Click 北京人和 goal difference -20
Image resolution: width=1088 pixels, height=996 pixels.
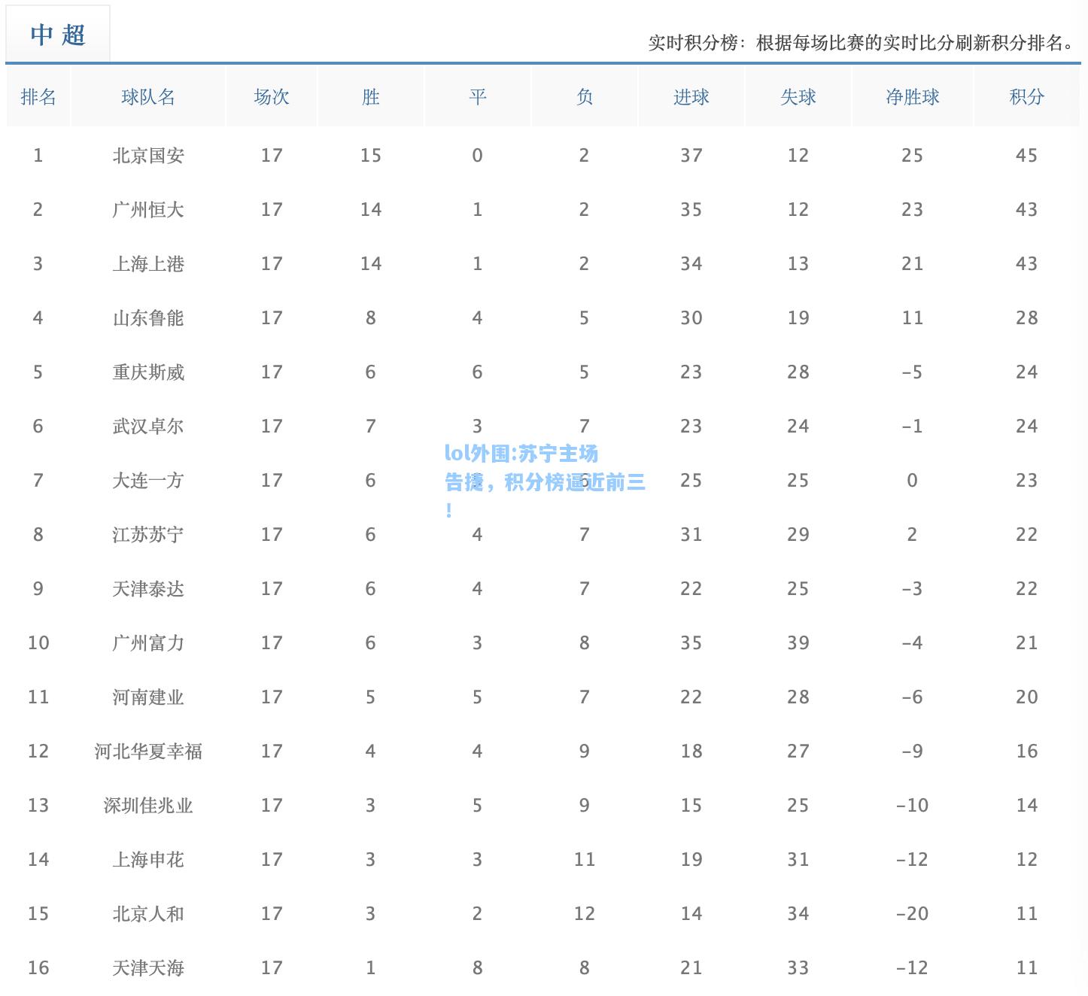coord(913,914)
